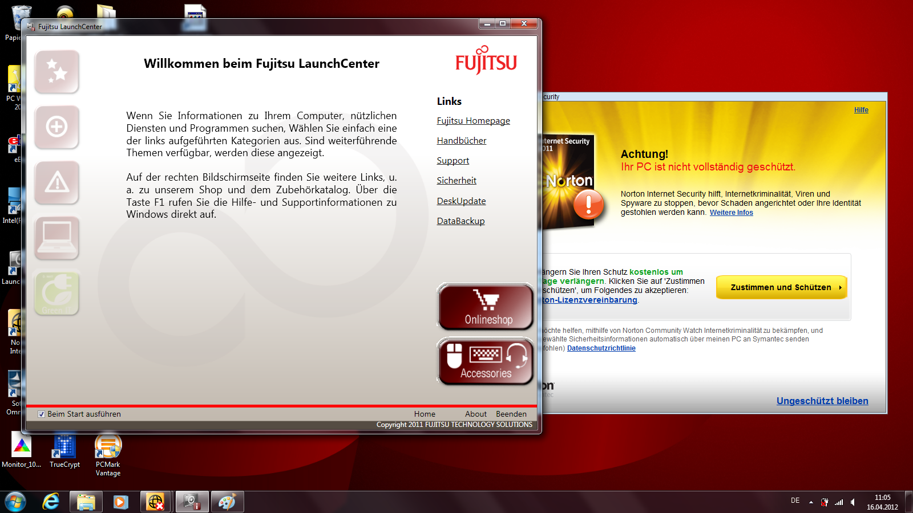Launch Internet Explorer from the taskbar

(51, 502)
